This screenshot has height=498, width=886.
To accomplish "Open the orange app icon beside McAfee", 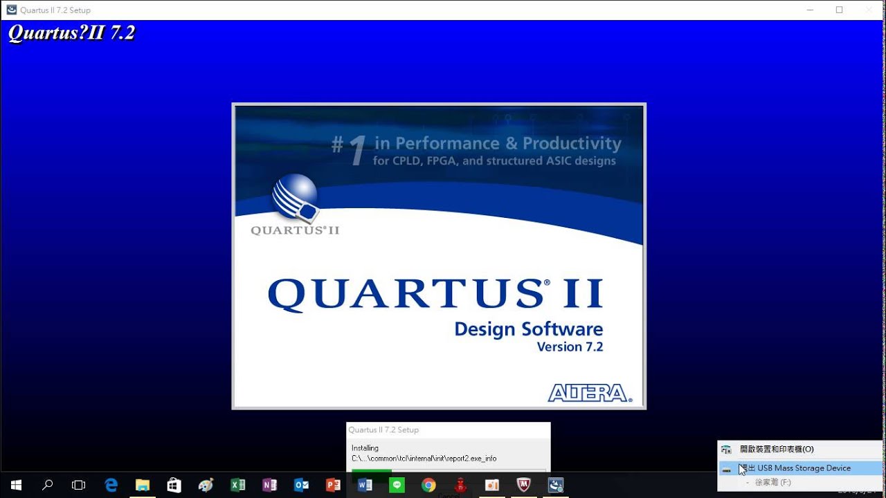I will point(492,486).
